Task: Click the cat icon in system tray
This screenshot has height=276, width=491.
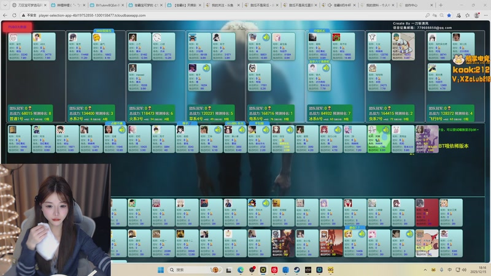Action: [x=434, y=270]
